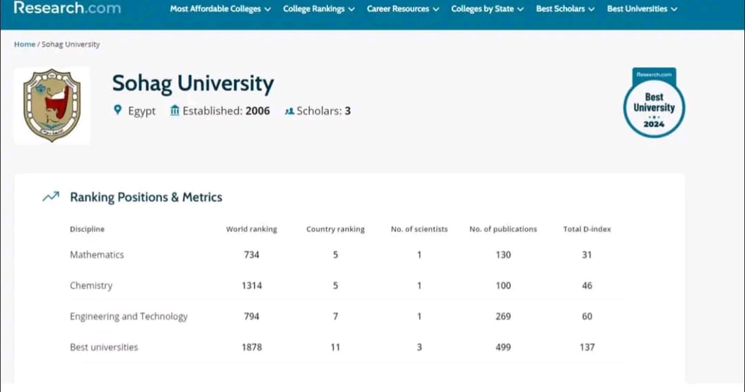Open the College Rankings menu
The height and width of the screenshot is (392, 745).
click(x=318, y=9)
